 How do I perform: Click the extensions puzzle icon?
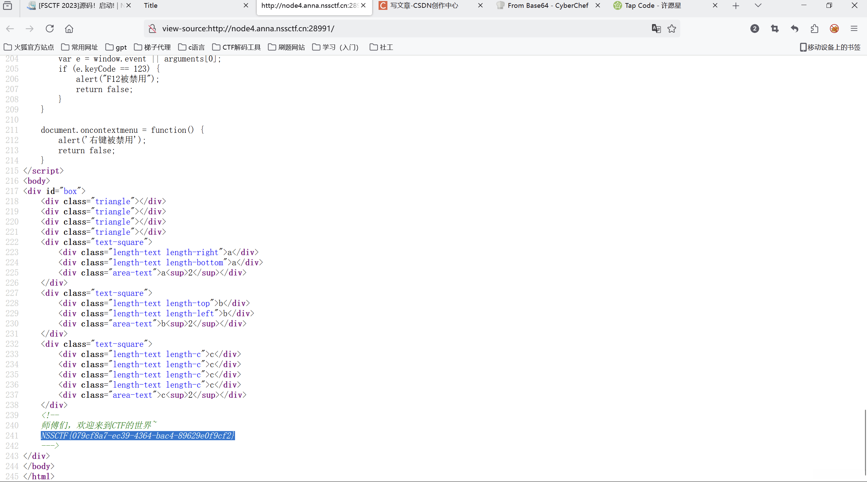coord(814,29)
